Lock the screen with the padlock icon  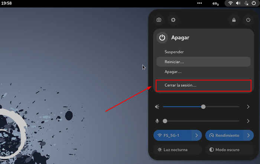click(x=234, y=20)
